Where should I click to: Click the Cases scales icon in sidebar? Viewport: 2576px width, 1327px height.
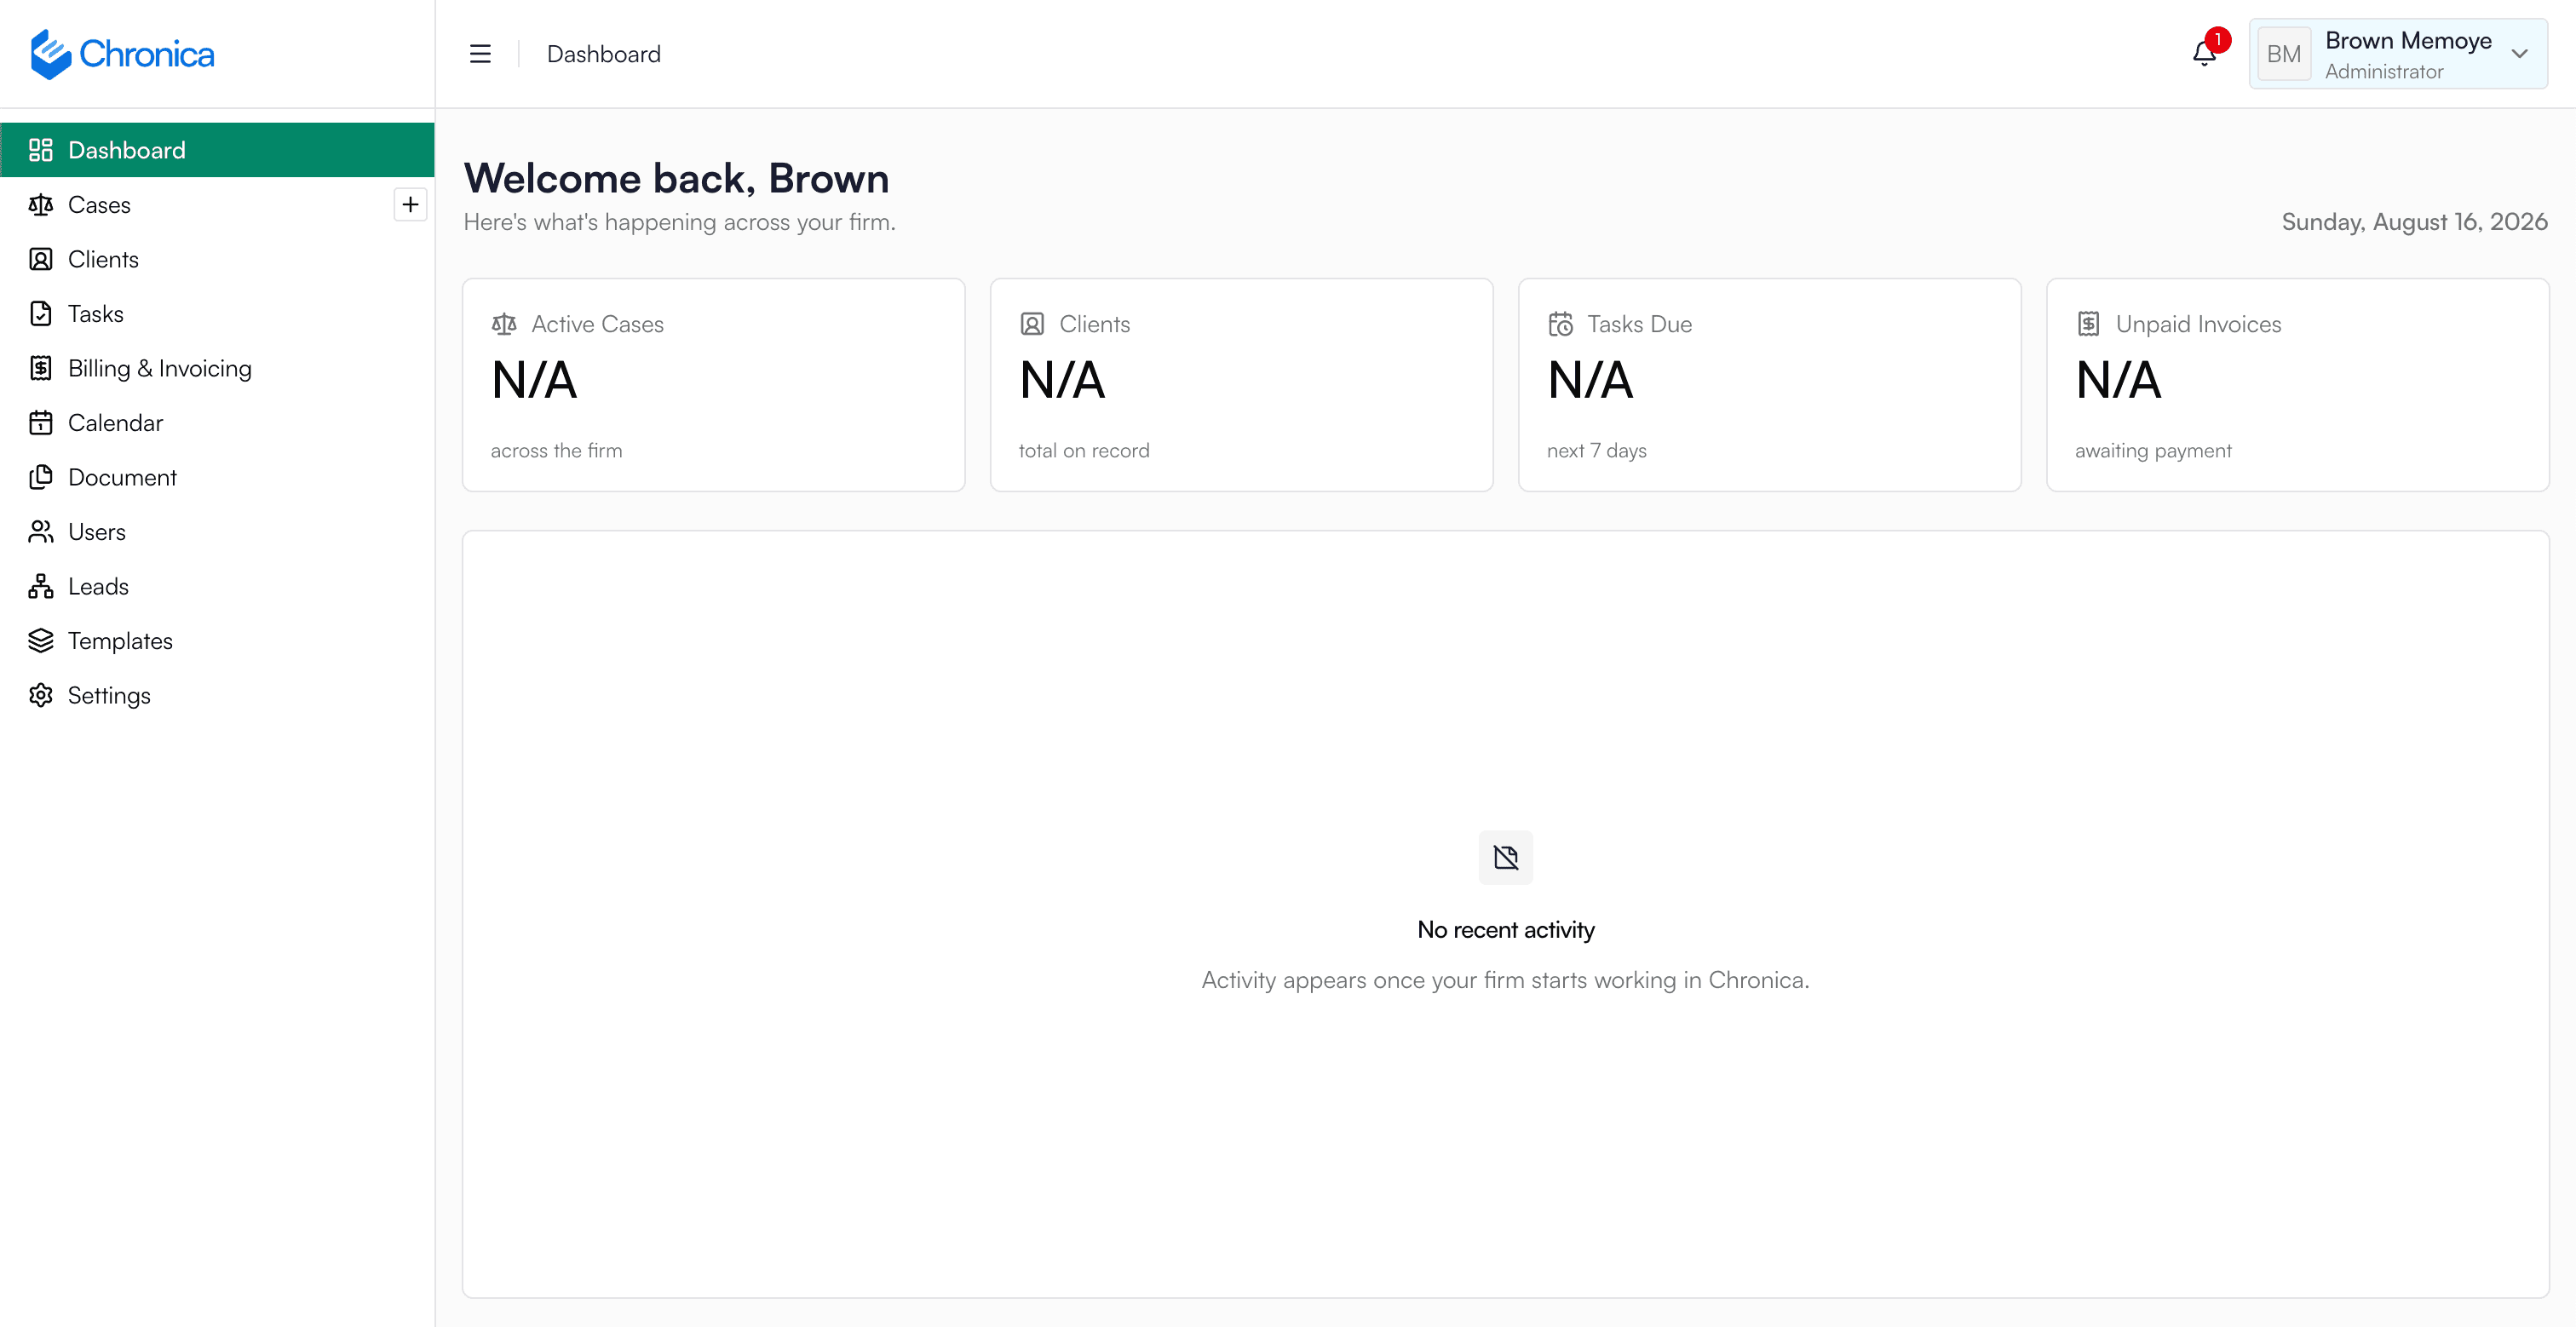(x=41, y=205)
